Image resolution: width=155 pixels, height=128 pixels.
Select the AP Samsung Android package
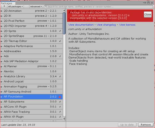[x=31, y=92]
